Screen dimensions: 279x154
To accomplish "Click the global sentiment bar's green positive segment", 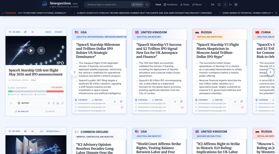I will tap(10, 92).
